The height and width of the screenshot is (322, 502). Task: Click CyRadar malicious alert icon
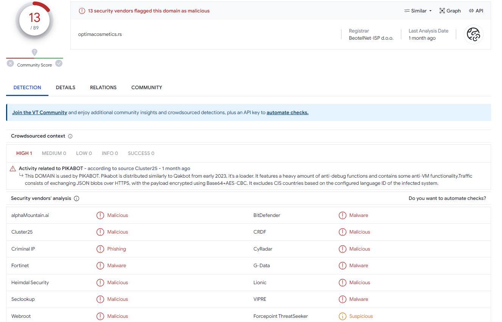(342, 249)
